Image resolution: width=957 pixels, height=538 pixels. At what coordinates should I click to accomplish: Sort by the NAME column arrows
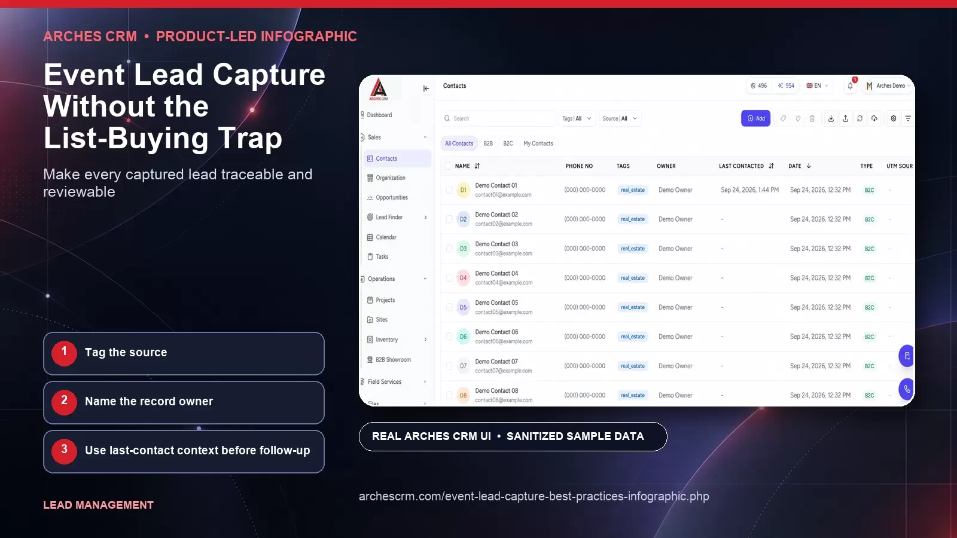477,166
